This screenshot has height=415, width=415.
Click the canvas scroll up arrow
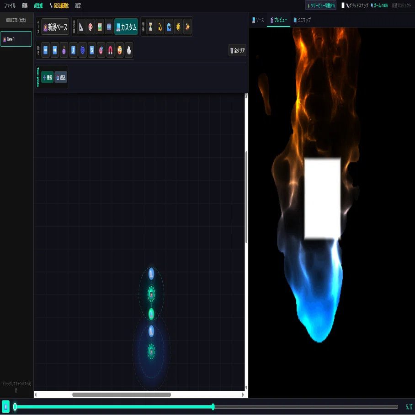click(246, 96)
